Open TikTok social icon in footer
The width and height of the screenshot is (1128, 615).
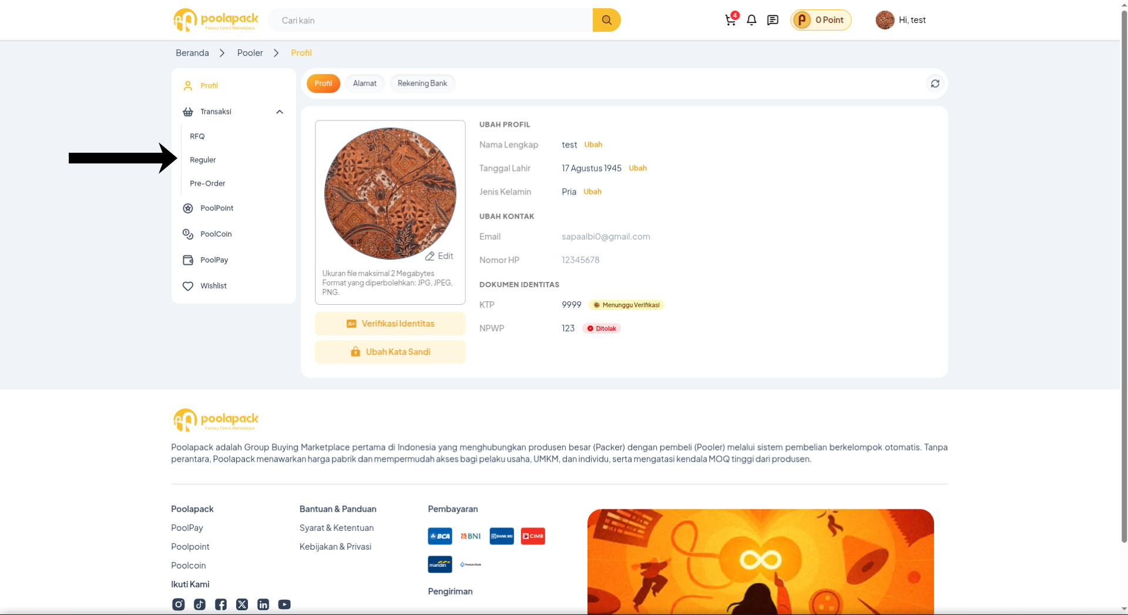pyautogui.click(x=200, y=604)
